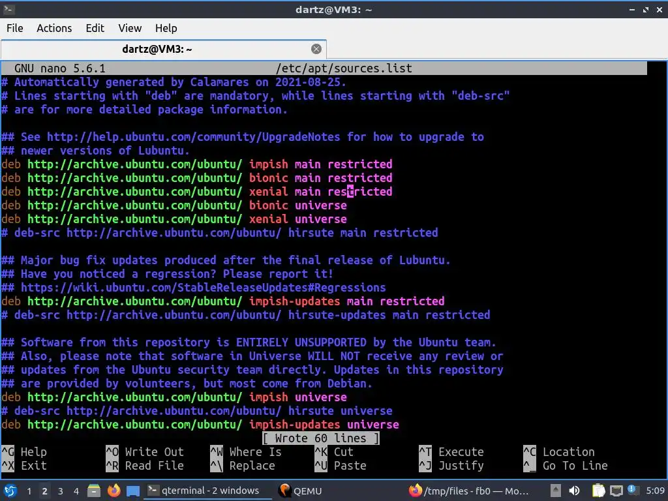The width and height of the screenshot is (668, 501).
Task: Click the ^J Justify shortcut label
Action: tap(451, 465)
